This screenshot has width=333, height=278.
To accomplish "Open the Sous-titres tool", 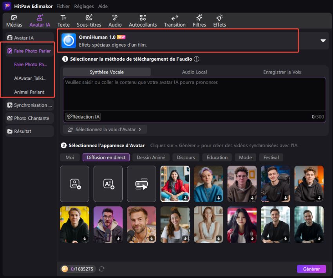I will [89, 18].
